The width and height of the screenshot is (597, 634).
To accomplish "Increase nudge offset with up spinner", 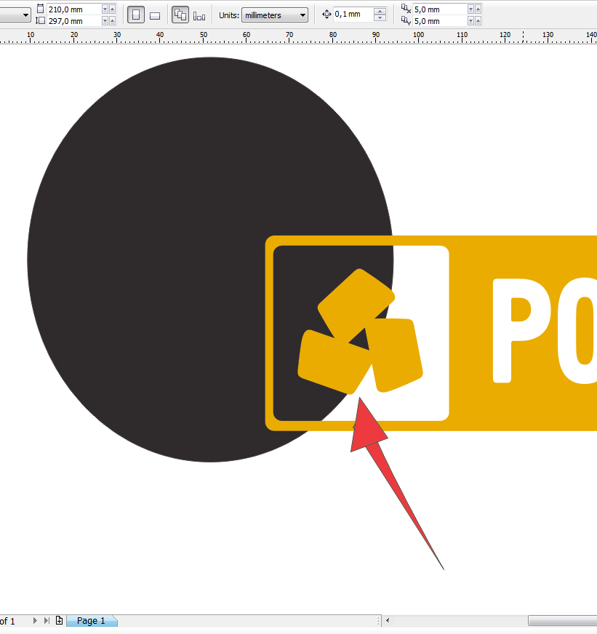I will click(x=380, y=12).
